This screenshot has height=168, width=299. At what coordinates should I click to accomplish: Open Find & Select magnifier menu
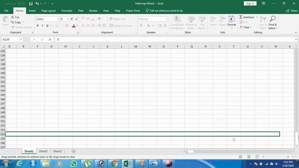pos(272,22)
